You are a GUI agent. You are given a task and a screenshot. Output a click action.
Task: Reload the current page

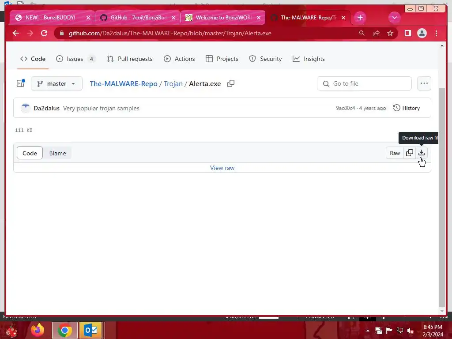click(44, 33)
